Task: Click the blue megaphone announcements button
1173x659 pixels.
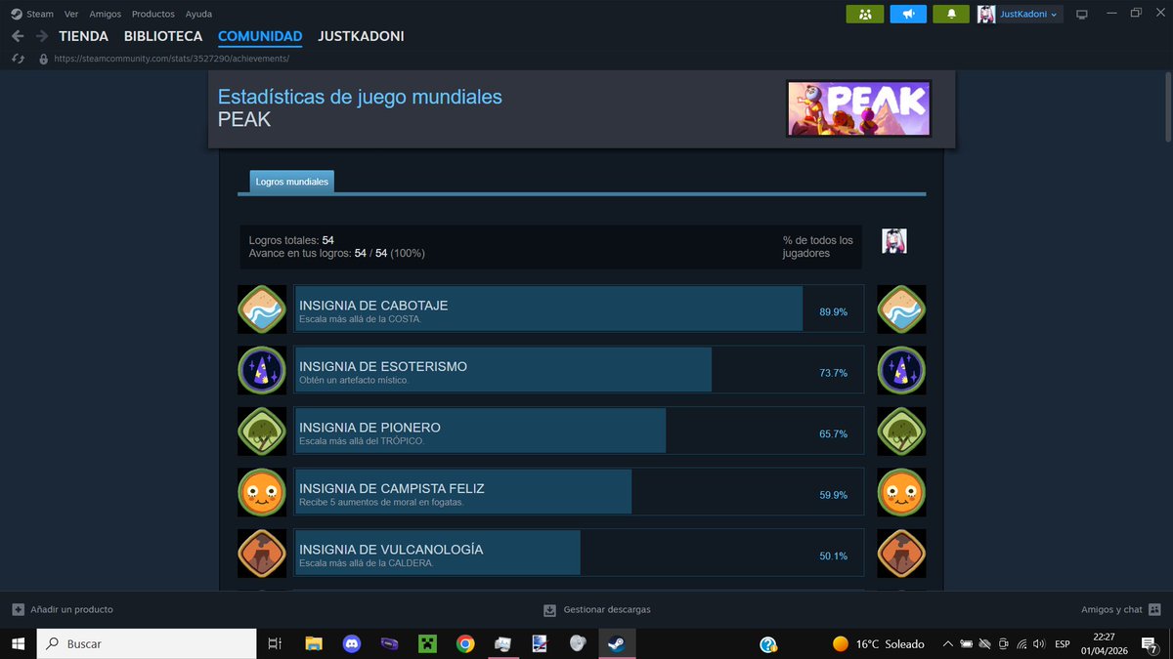Action: coord(908,14)
